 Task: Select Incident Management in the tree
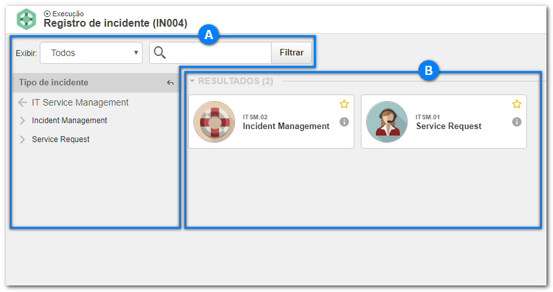[70, 121]
